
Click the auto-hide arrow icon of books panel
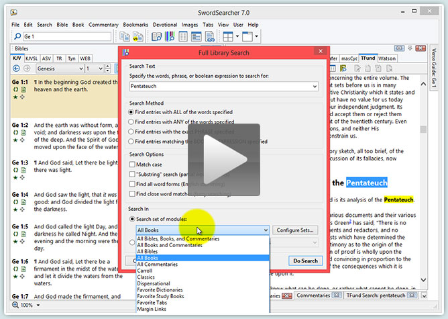399,48
